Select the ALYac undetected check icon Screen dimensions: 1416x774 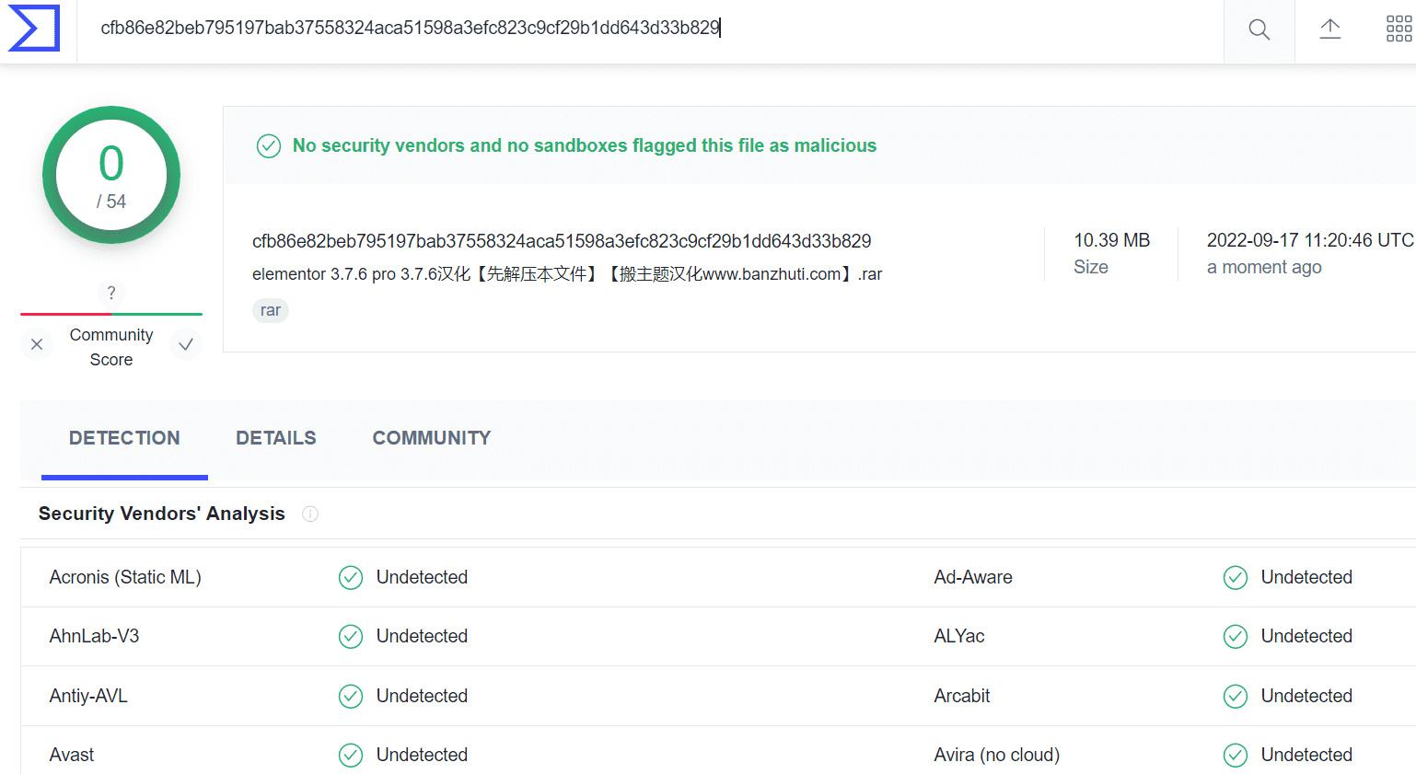1236,636
